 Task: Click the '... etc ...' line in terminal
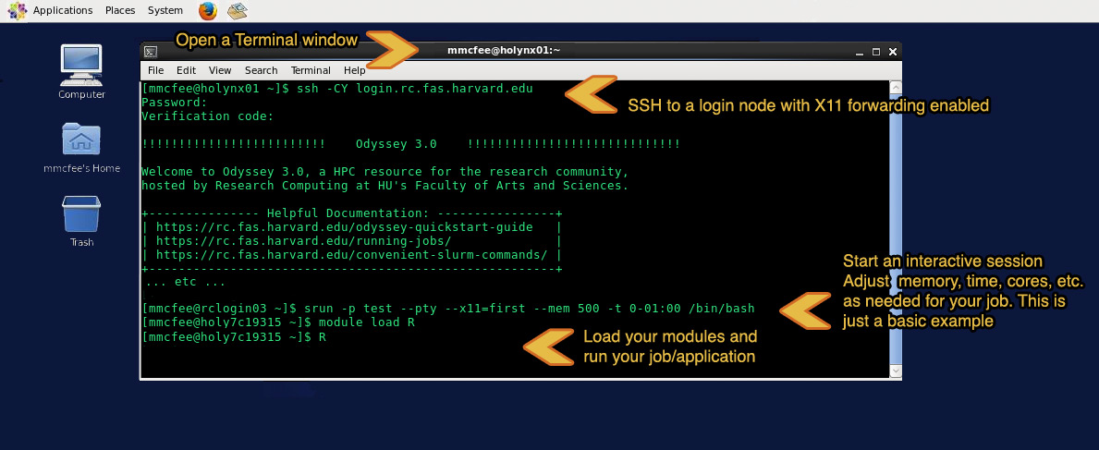(185, 283)
